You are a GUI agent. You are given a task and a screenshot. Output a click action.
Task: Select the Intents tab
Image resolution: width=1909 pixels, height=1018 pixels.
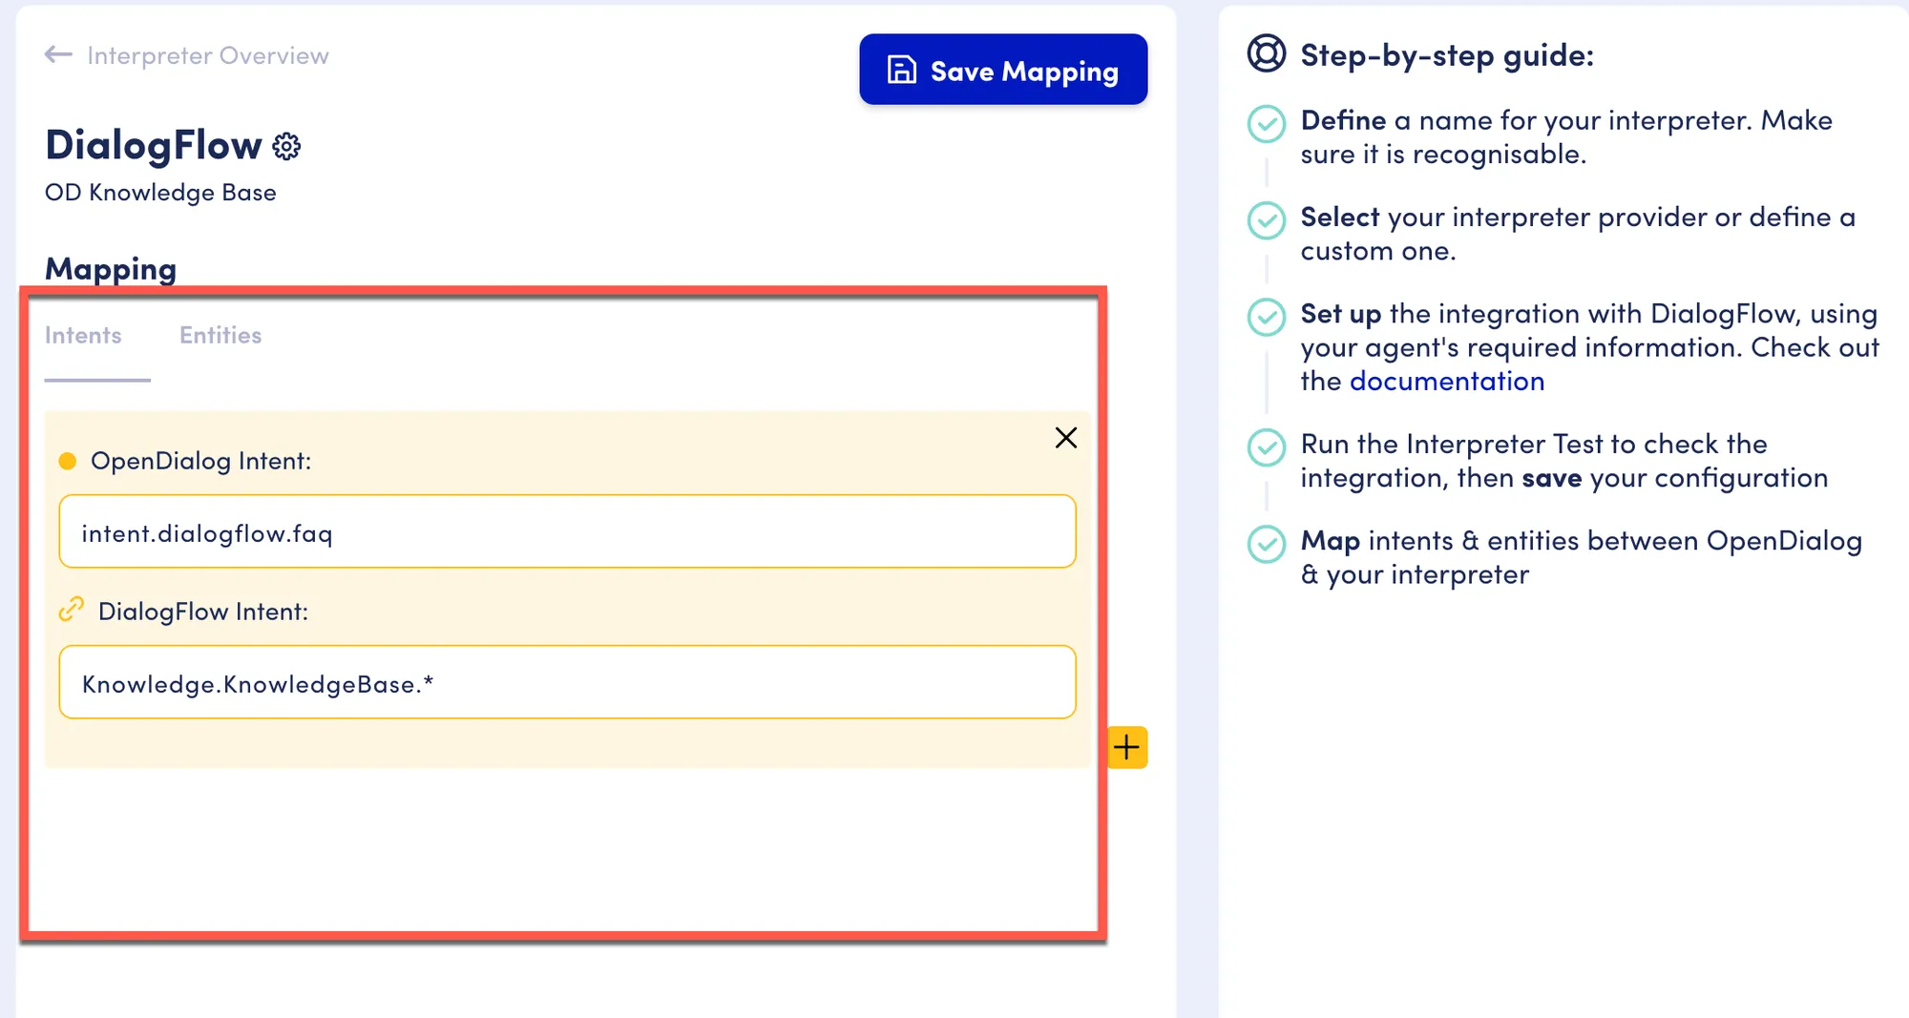tap(83, 336)
